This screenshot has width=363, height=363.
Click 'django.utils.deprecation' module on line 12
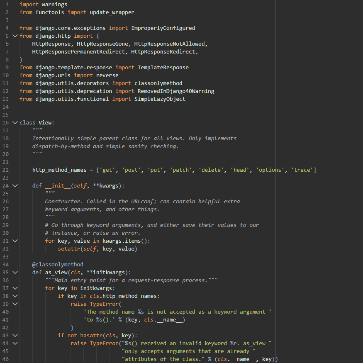[73, 91]
